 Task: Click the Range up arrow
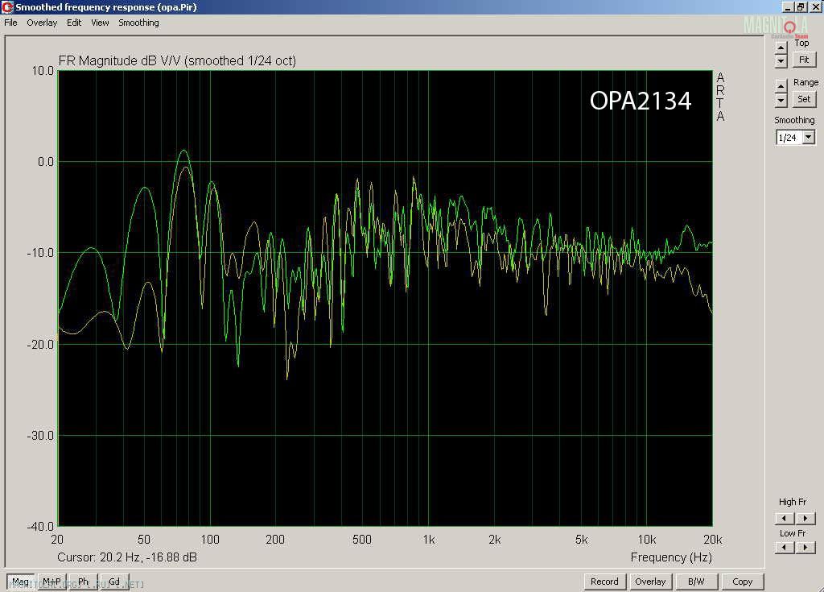coord(781,85)
